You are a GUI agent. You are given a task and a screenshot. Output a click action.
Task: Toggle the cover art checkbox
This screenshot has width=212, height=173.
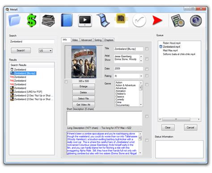(66, 82)
